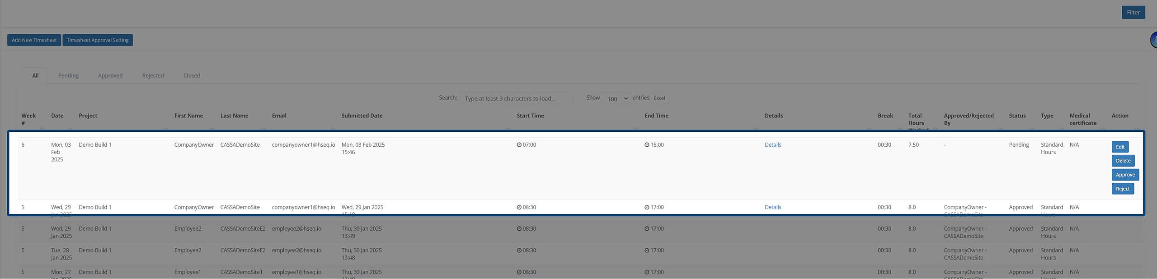Switch to the All tab

point(35,75)
